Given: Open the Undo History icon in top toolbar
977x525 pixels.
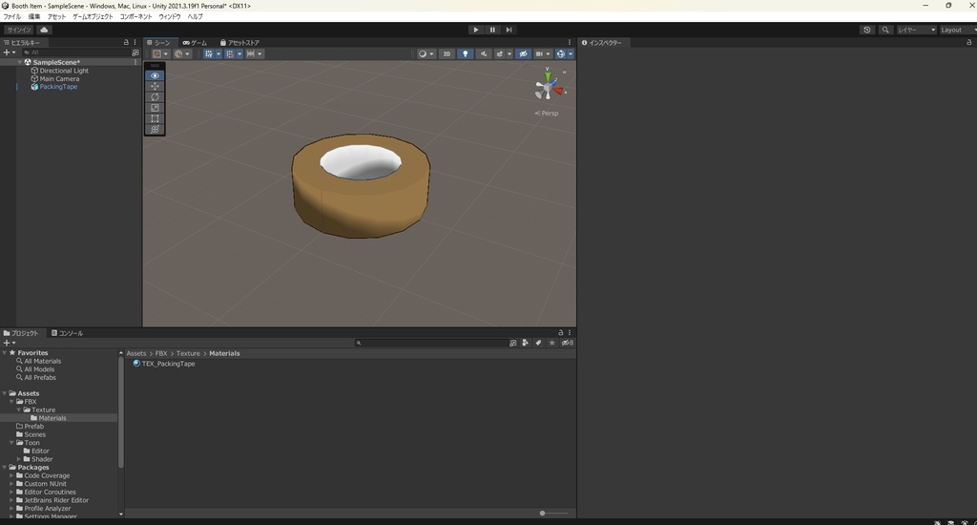Looking at the screenshot, I should point(866,30).
